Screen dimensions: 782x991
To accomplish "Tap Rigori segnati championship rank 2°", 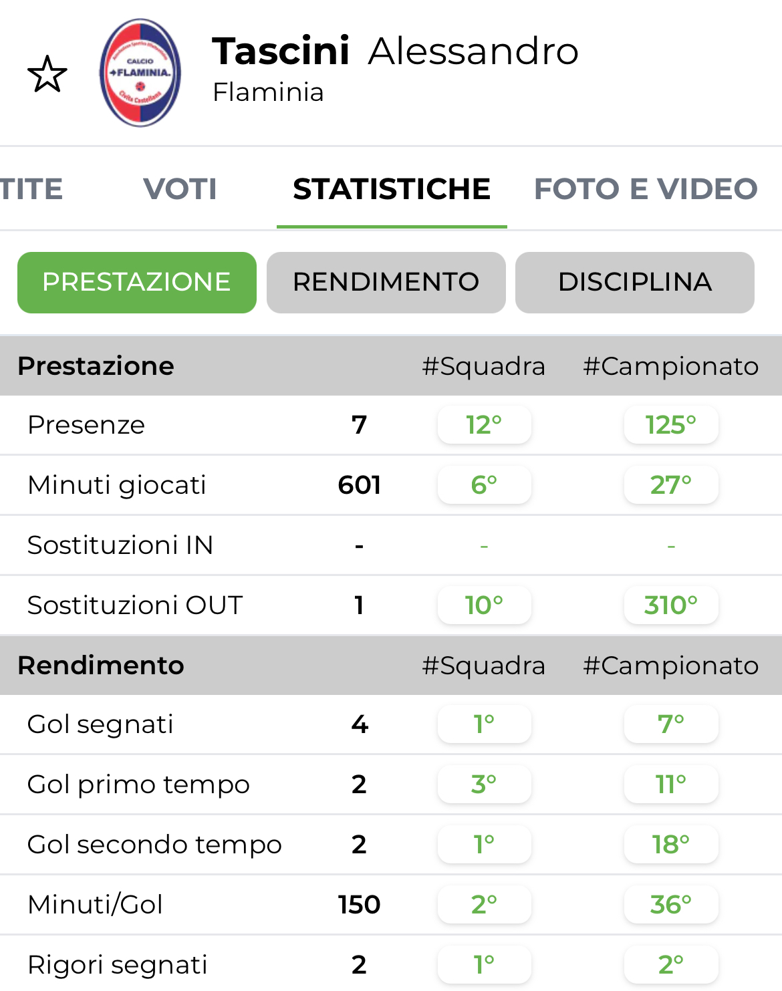I will point(671,965).
